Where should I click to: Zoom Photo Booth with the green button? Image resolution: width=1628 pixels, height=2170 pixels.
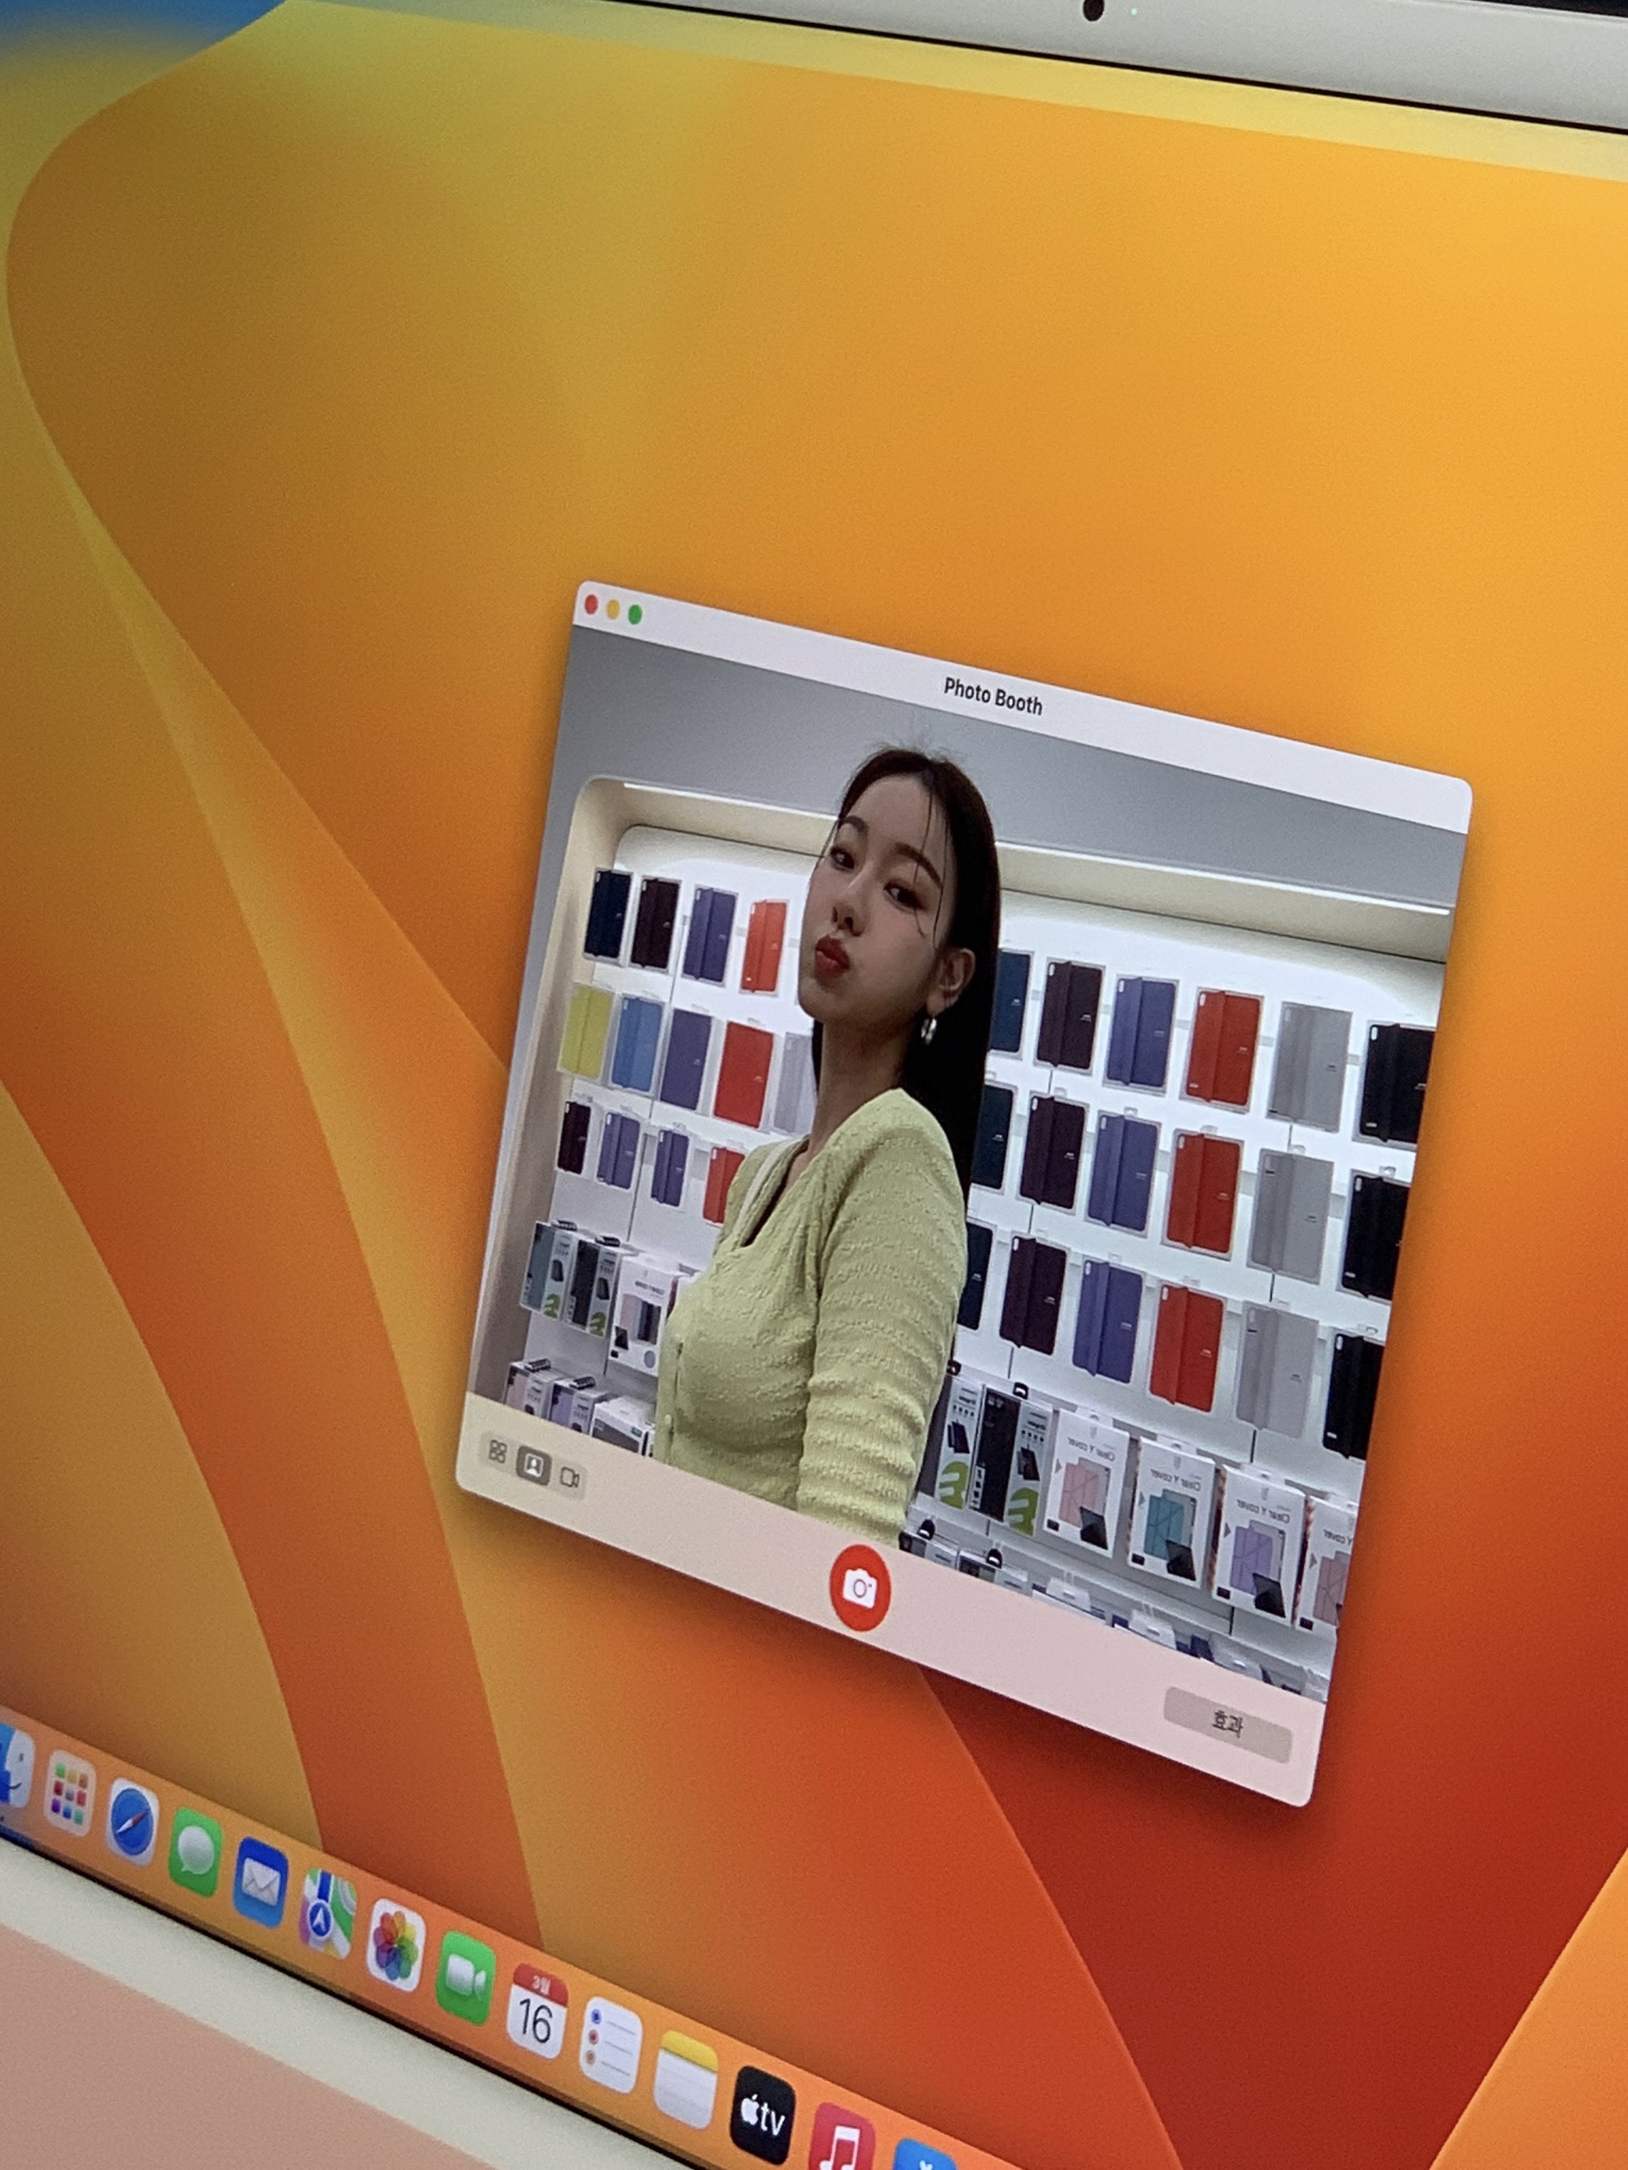coord(635,615)
